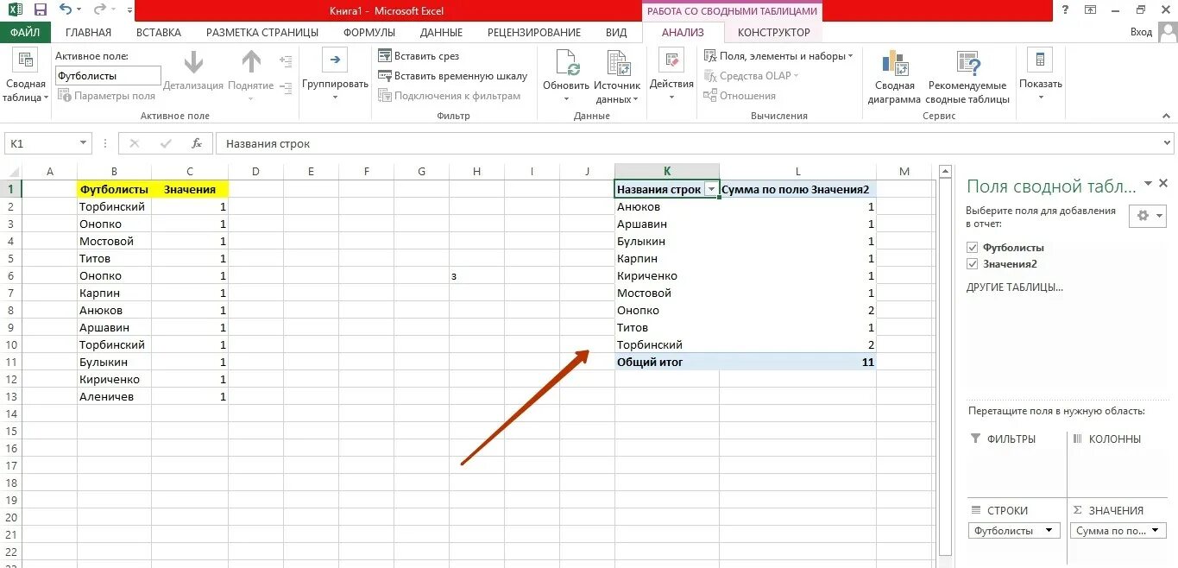
Task: Click the ДРУГИЕ ТАБЛИЦЫ... link
Action: pos(1014,287)
